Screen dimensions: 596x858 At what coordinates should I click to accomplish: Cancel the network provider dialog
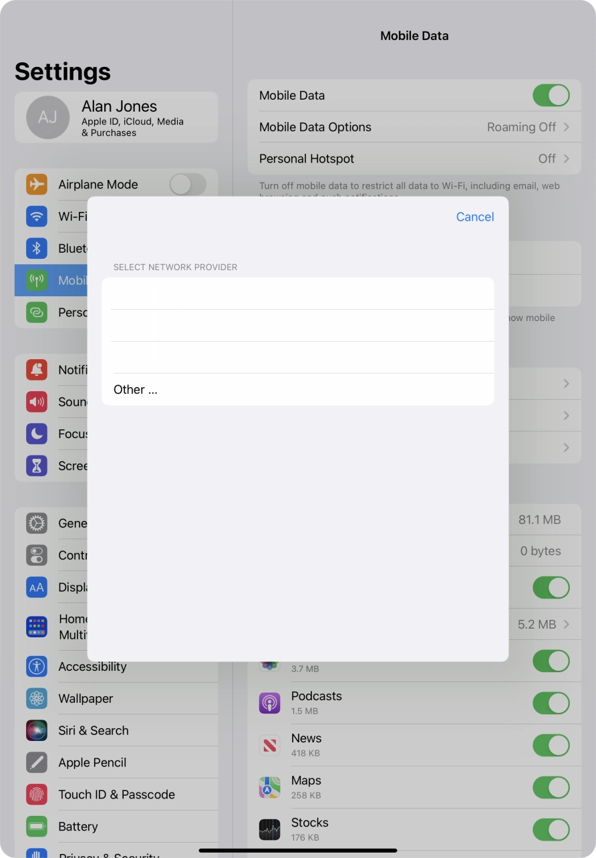pos(474,217)
